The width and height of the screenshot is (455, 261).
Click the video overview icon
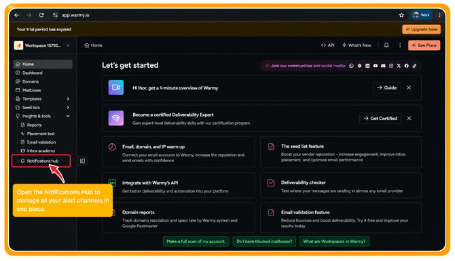(115, 87)
